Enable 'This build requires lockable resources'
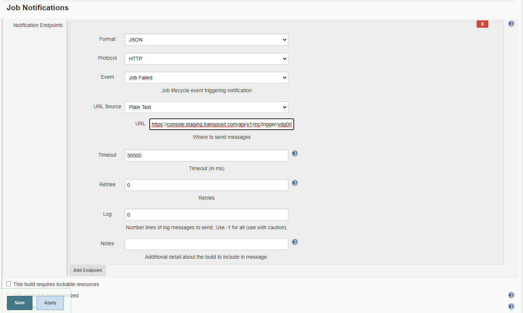This screenshot has width=523, height=313. [9, 284]
